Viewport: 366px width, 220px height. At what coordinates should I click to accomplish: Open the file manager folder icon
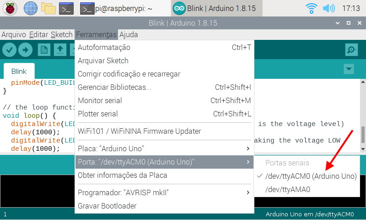coord(48,8)
